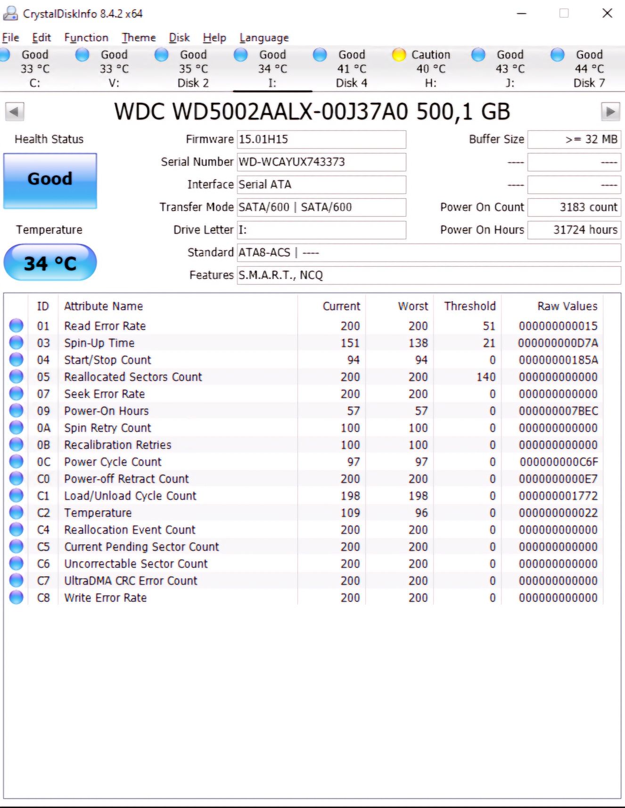Click the Serial Number field

point(321,162)
